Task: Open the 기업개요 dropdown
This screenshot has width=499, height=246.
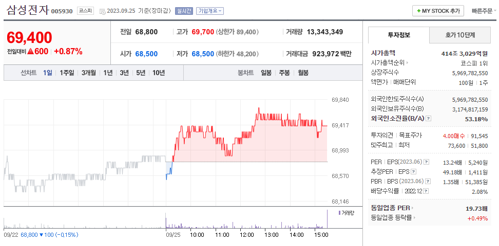Action: (x=210, y=11)
